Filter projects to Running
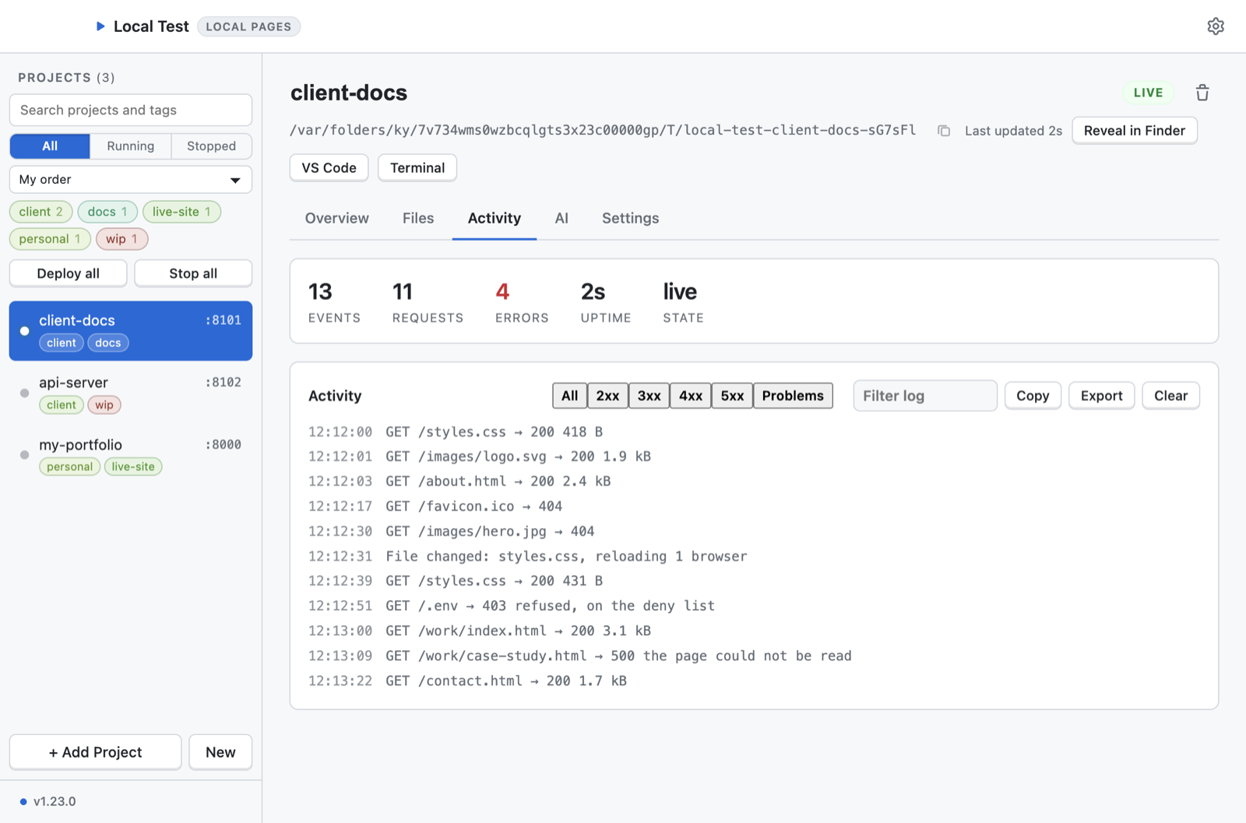Viewport: 1246px width, 823px height. (131, 146)
